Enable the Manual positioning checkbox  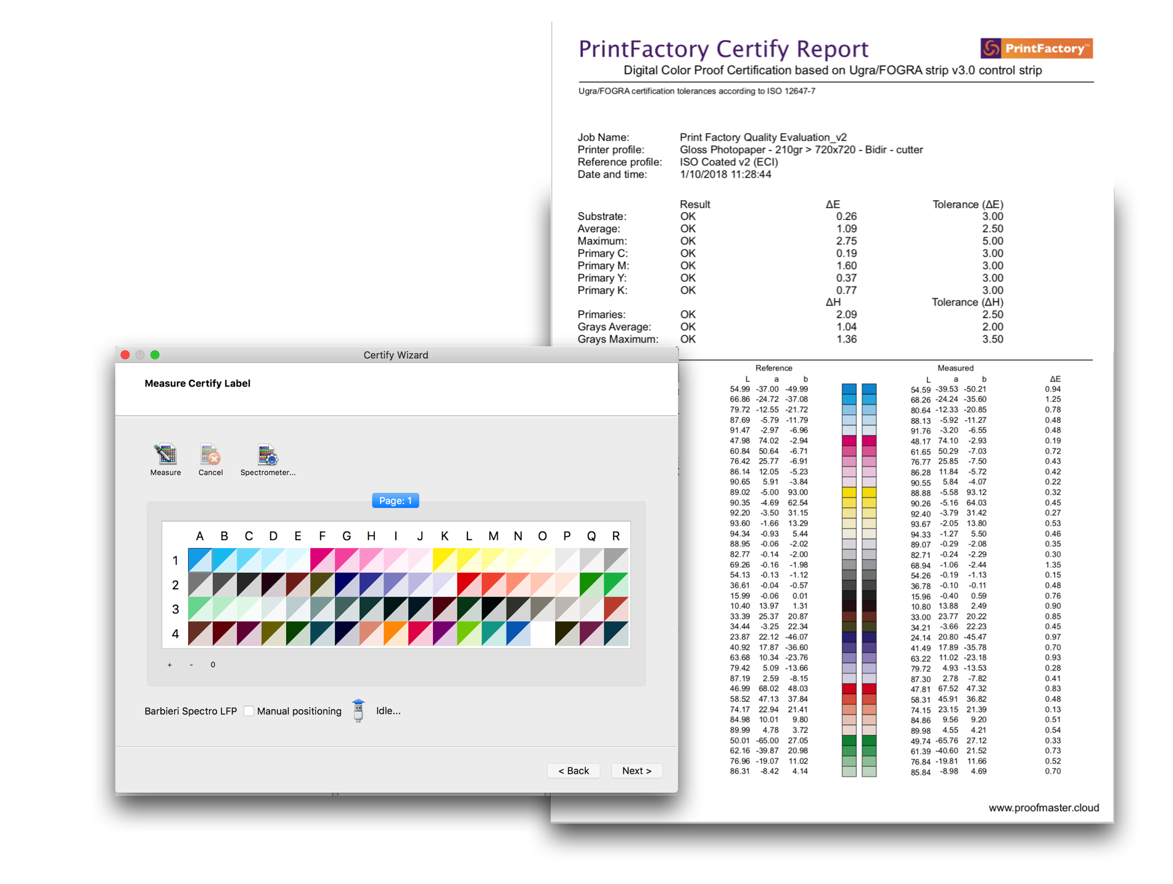pyautogui.click(x=248, y=711)
